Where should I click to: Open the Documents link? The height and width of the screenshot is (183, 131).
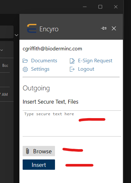44,61
